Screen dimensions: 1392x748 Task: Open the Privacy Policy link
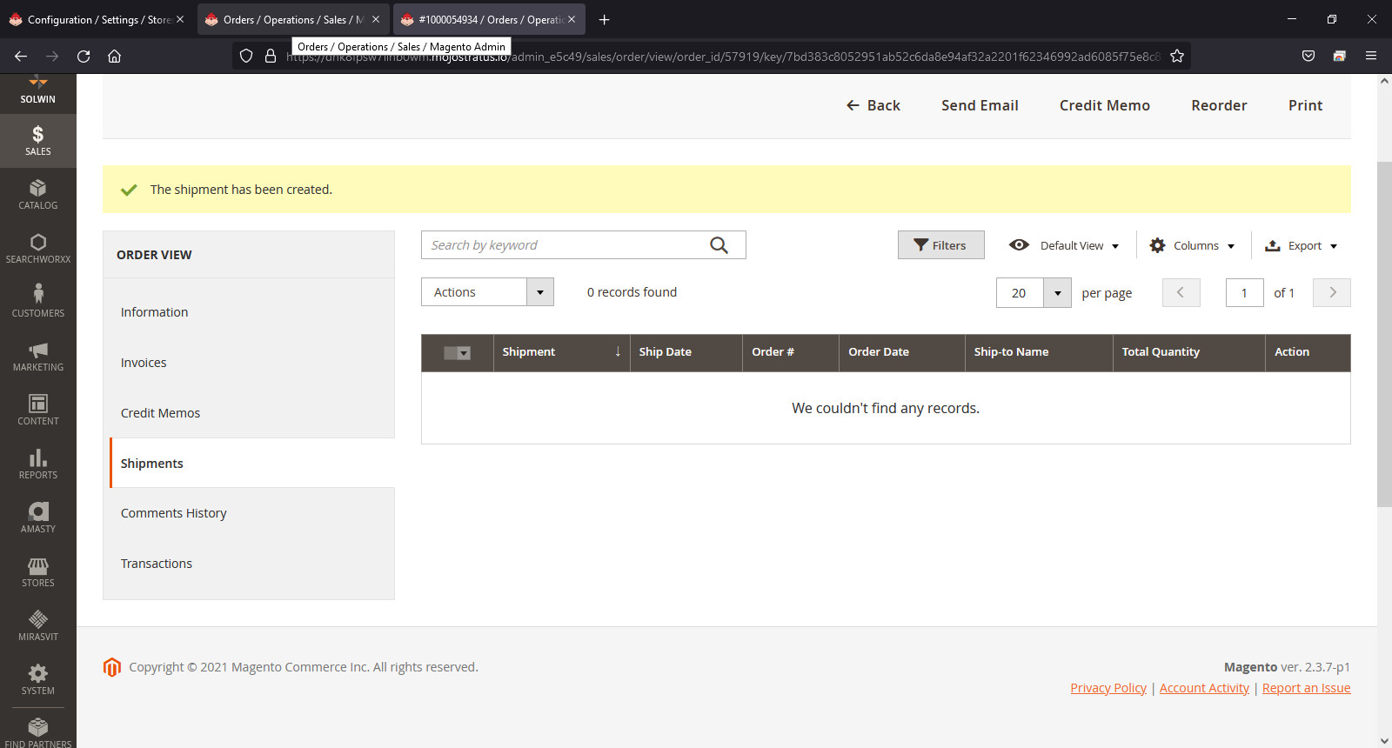coord(1108,688)
